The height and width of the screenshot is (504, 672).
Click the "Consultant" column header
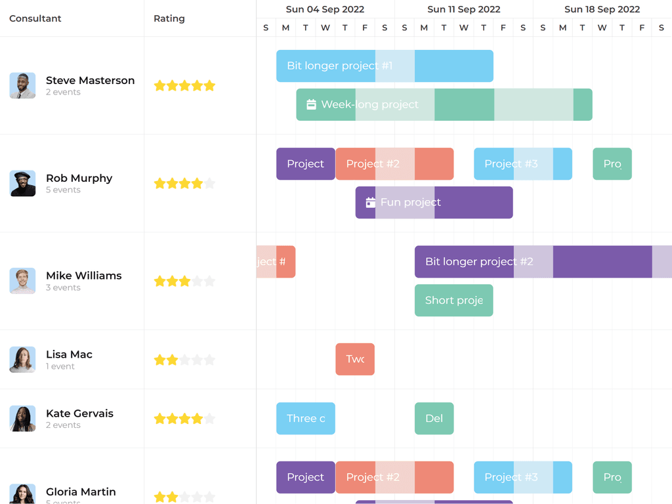[x=35, y=18]
